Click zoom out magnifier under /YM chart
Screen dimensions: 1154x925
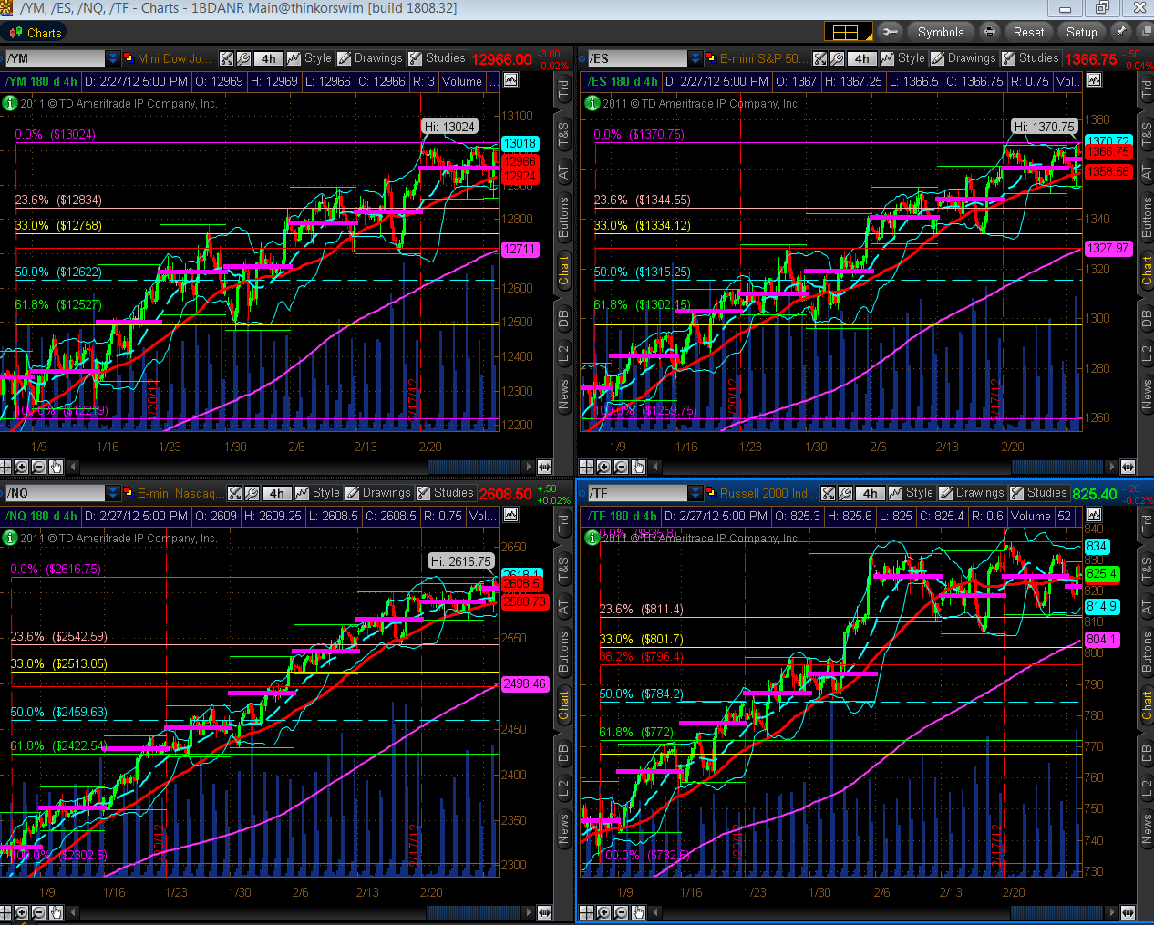[x=38, y=467]
